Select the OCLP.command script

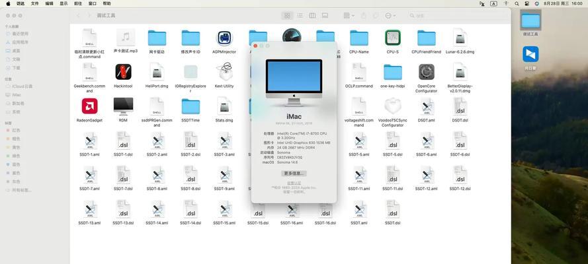pyautogui.click(x=359, y=72)
